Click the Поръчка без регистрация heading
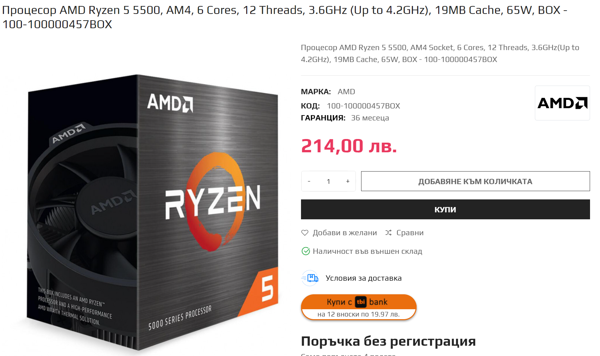The height and width of the screenshot is (356, 600). click(388, 341)
